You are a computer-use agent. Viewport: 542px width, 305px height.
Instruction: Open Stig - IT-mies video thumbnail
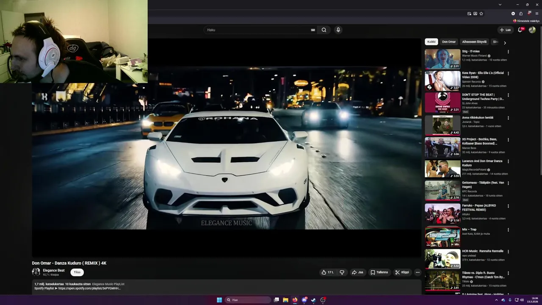point(442,59)
